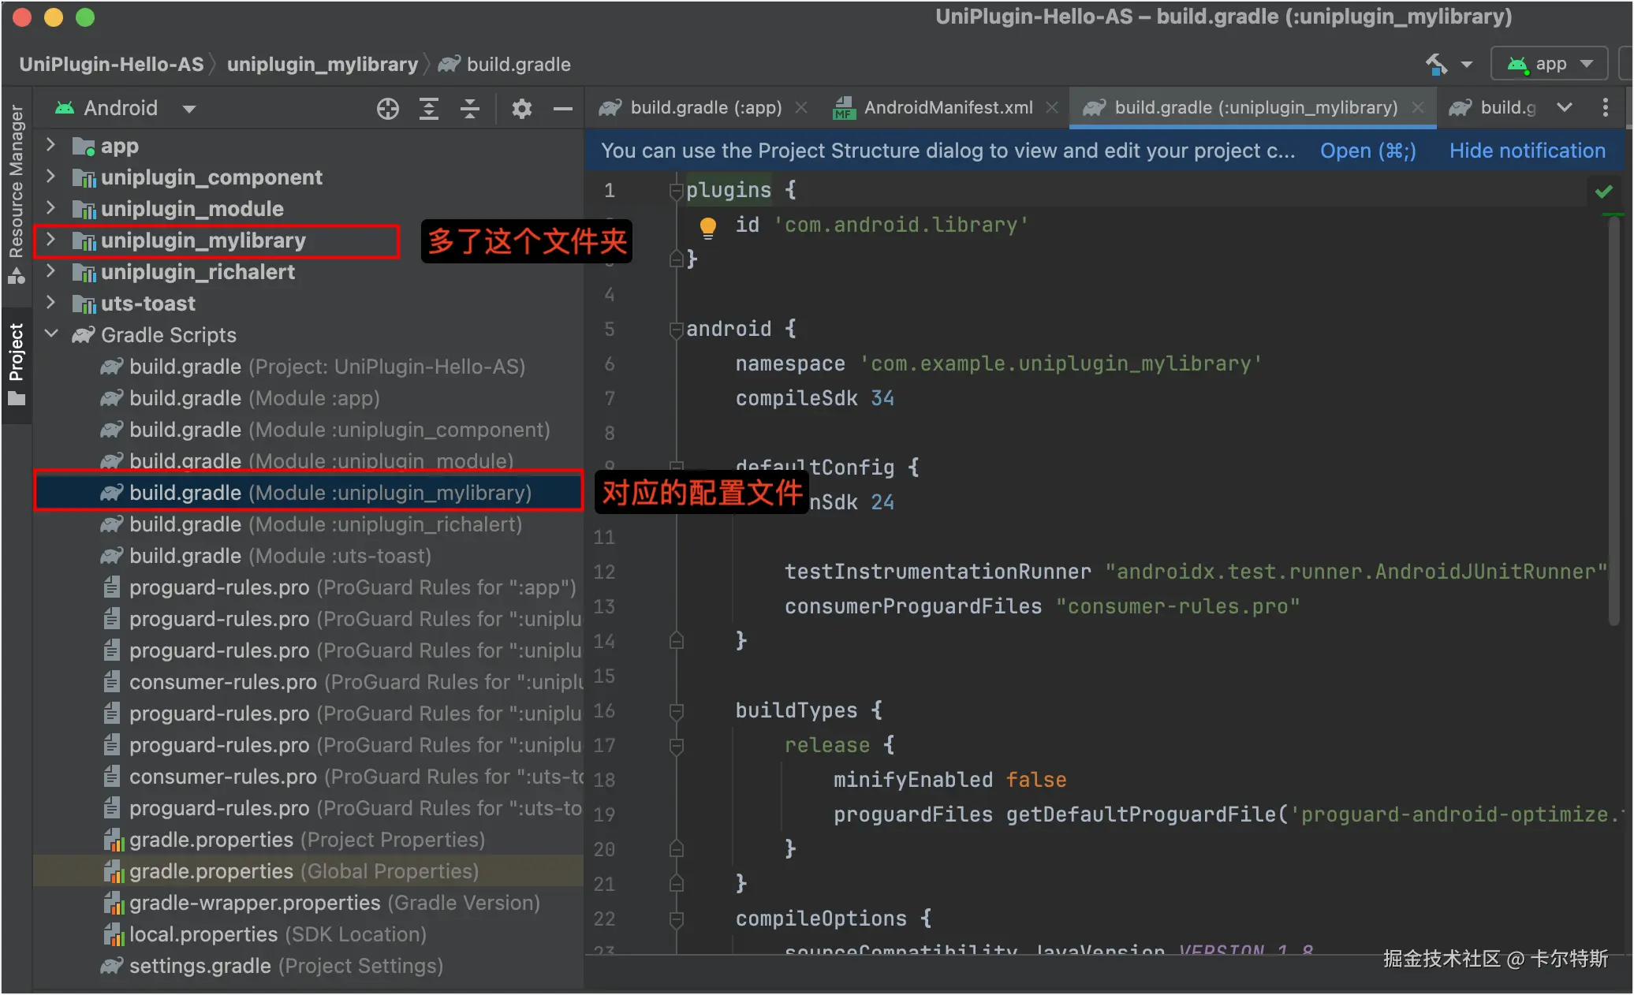Switch to the AndroidManifest.xml tab
This screenshot has height=995, width=1634.
pyautogui.click(x=947, y=108)
